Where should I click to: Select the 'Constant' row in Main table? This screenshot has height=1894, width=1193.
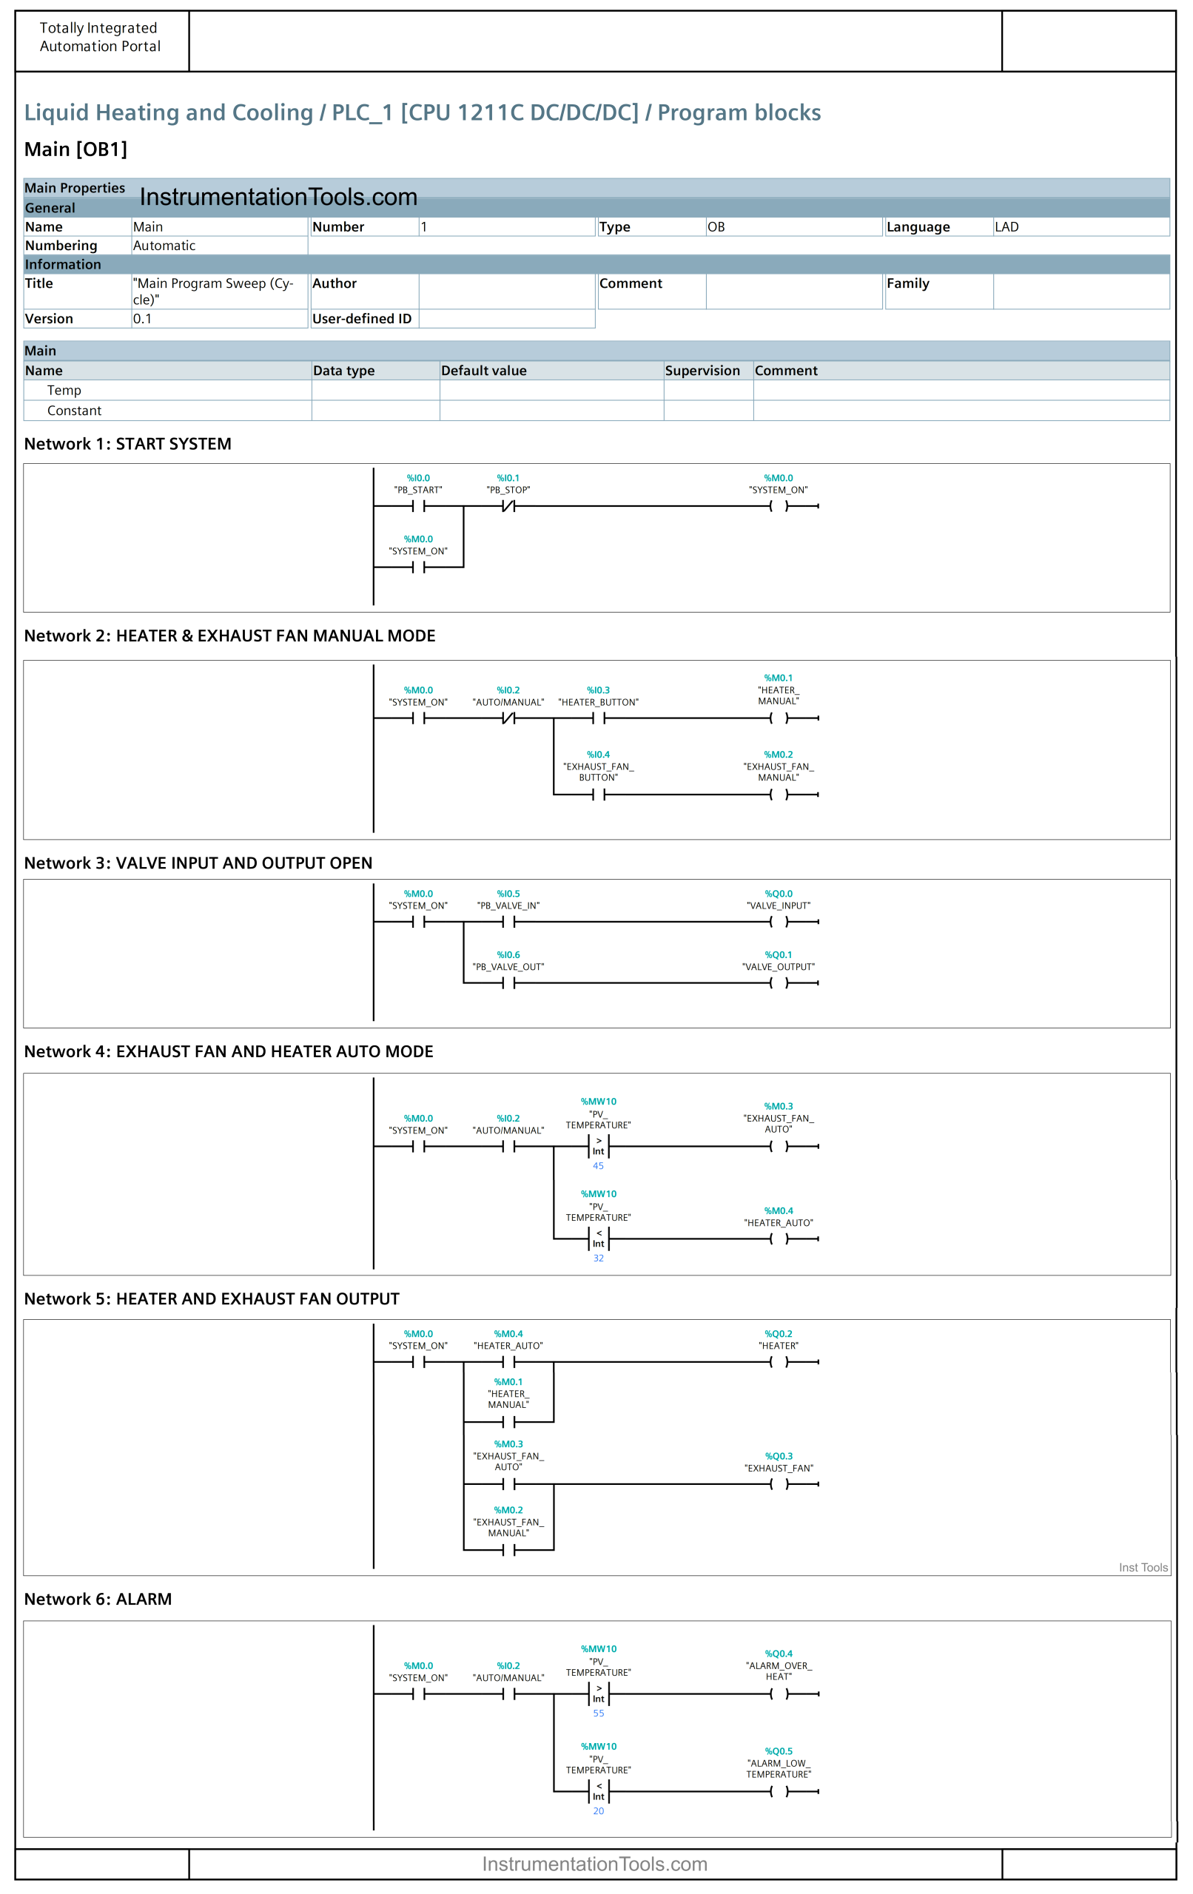coord(596,411)
